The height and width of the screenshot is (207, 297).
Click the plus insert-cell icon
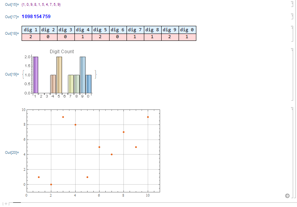tap(6, 204)
